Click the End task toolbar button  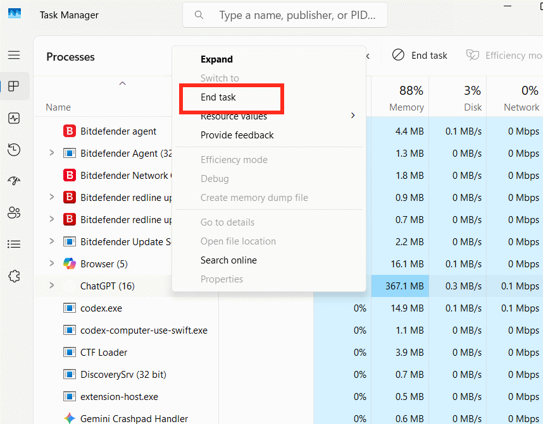(x=420, y=56)
